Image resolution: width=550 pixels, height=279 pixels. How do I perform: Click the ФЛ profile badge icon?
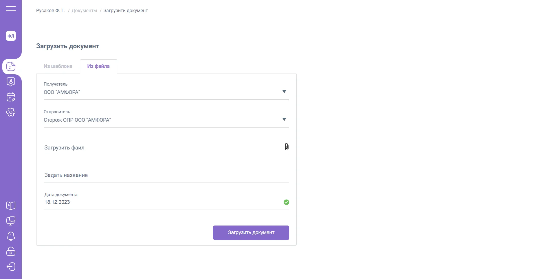coord(11,36)
